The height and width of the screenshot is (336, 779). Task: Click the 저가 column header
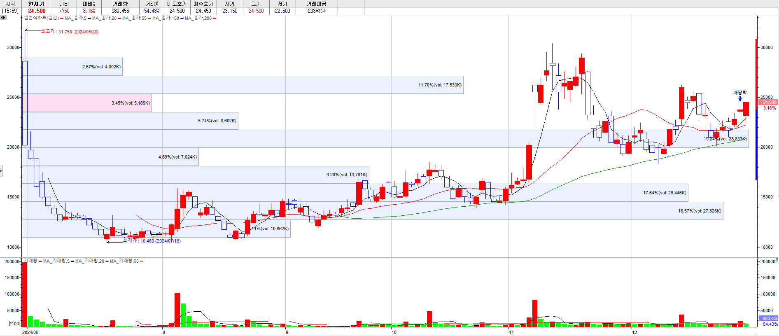282,4
